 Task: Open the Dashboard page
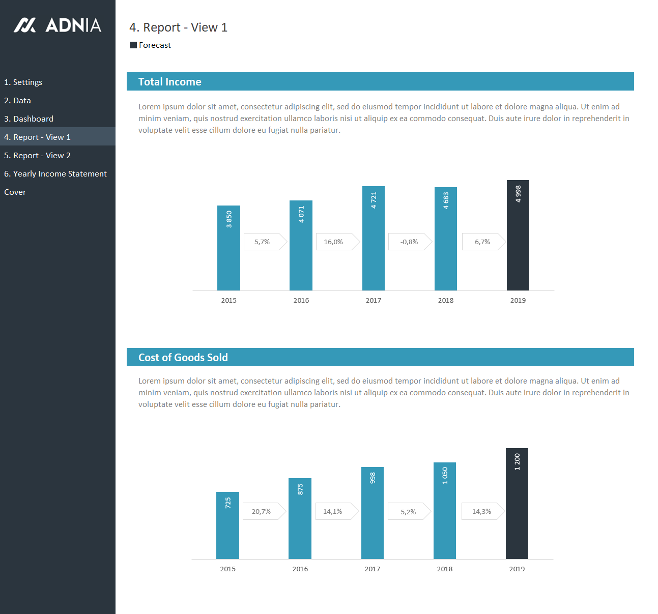pos(29,119)
